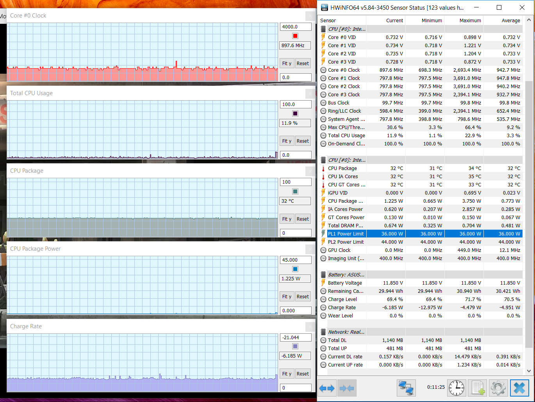Click the thermometer icon beside CPU IA Cores
535x402 pixels.
[323, 177]
